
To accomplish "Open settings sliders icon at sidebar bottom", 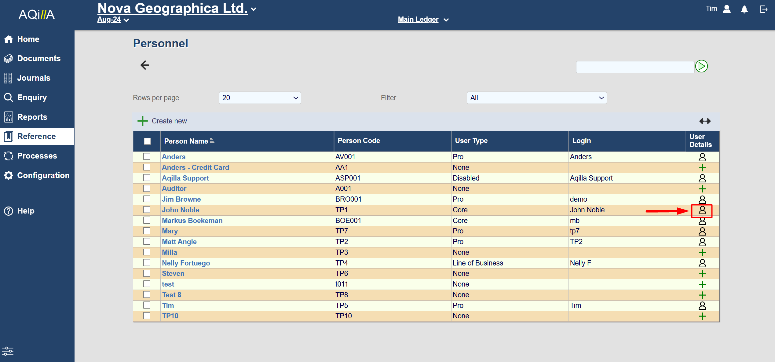I will click(x=8, y=351).
